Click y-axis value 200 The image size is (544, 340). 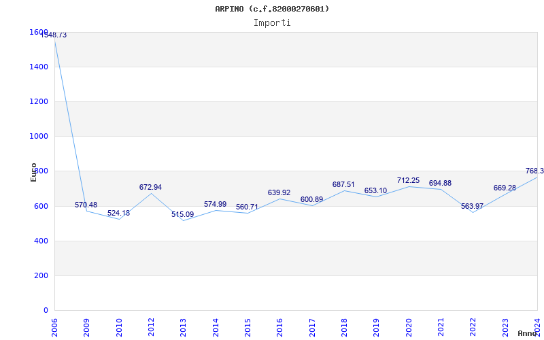point(41,275)
